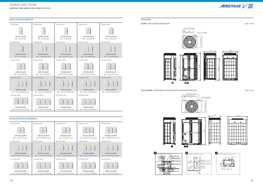Viewport: 263px width, 186px height.
Task: Select the model name AJY252LALBH
Action: point(21,72)
